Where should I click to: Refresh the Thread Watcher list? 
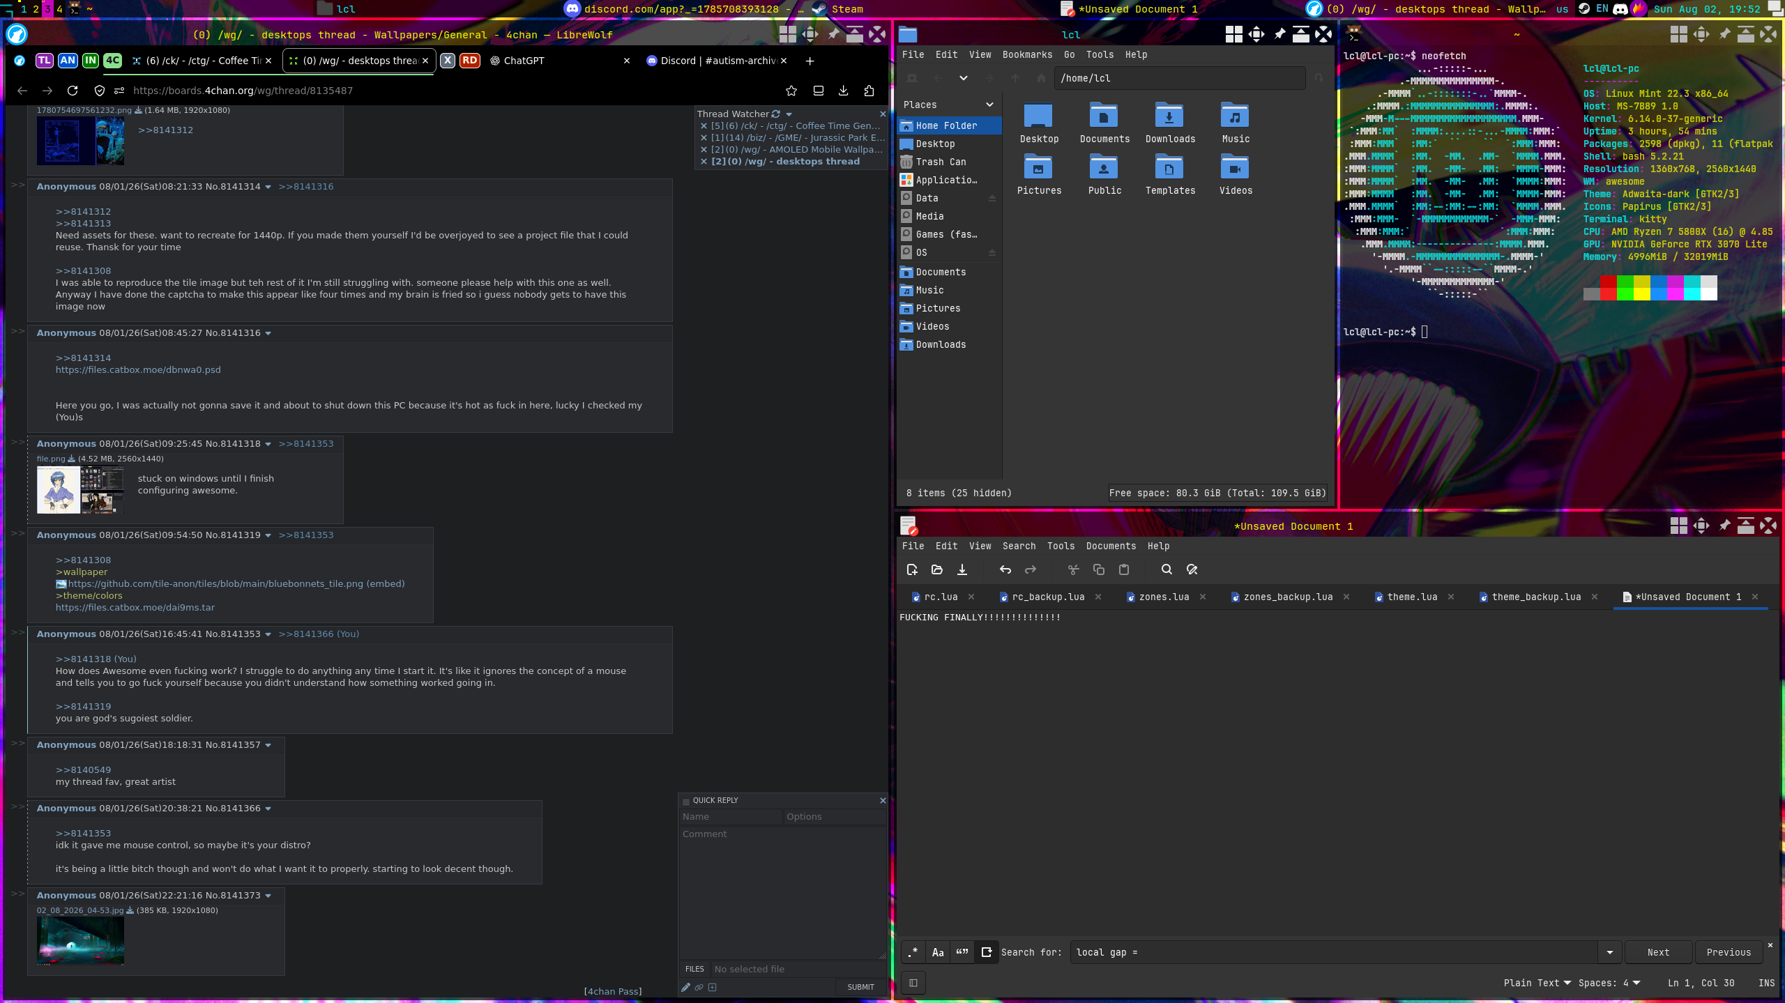(776, 114)
